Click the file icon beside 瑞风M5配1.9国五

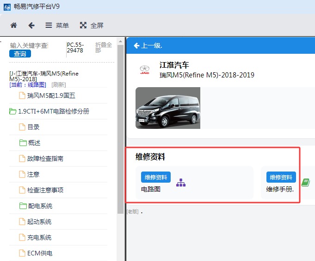(22, 95)
